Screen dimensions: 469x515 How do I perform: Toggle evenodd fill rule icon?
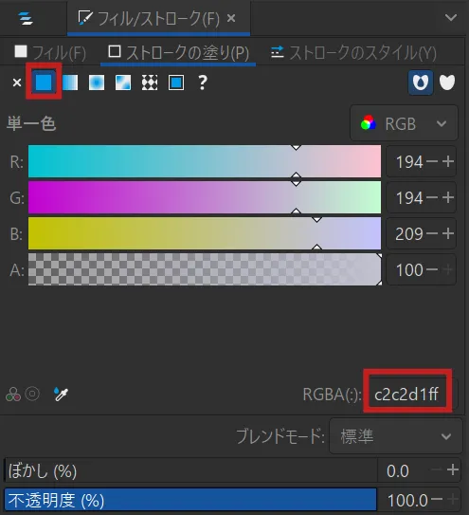(421, 83)
